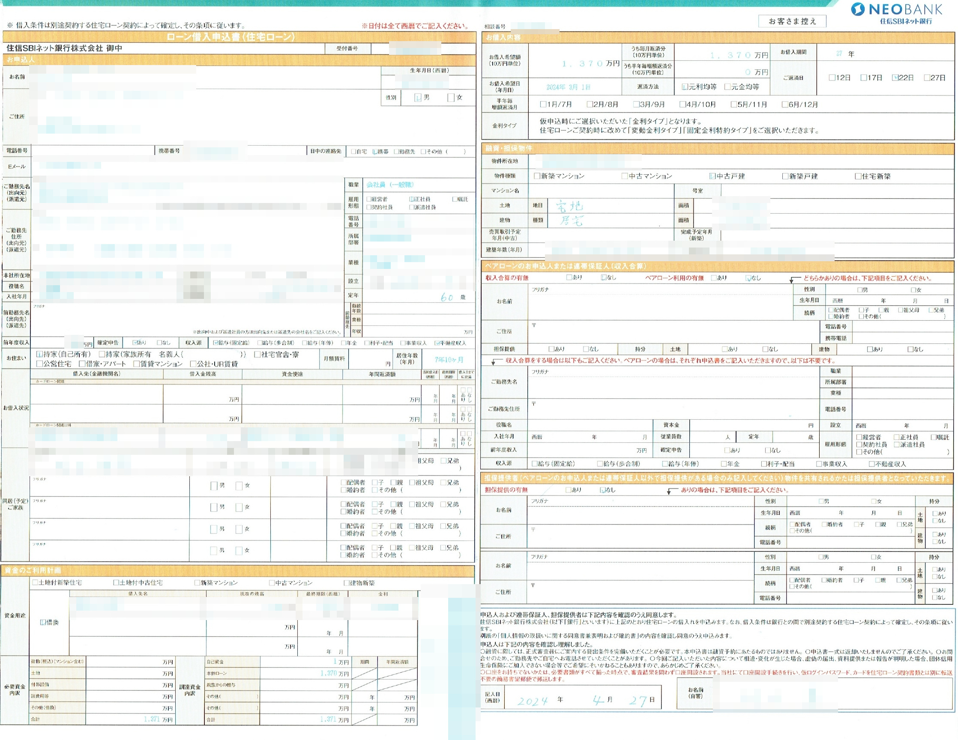Tick the 新築戸建 property type checkbox
Image resolution: width=958 pixels, height=740 pixels.
[x=785, y=176]
